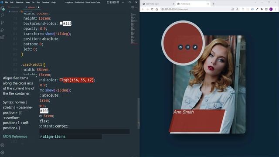Click Ann Smith name on card
Screen dimensions: 279x157
pos(184,112)
